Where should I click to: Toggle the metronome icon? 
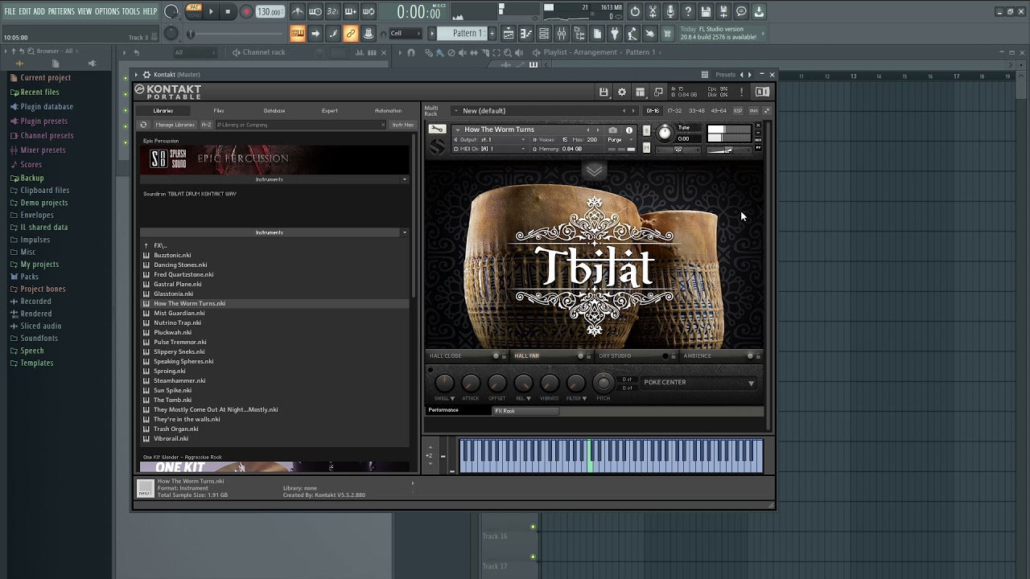pos(298,11)
